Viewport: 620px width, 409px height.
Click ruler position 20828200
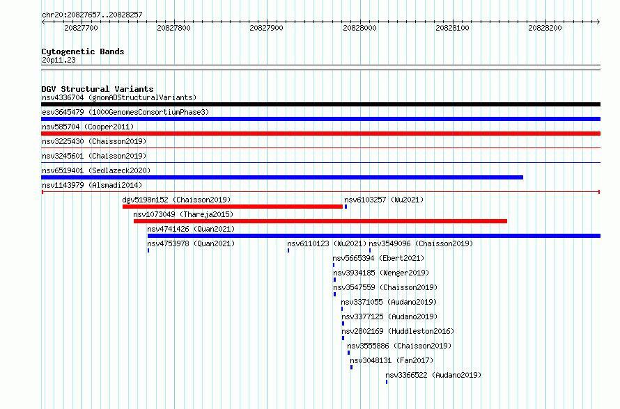pyautogui.click(x=545, y=28)
